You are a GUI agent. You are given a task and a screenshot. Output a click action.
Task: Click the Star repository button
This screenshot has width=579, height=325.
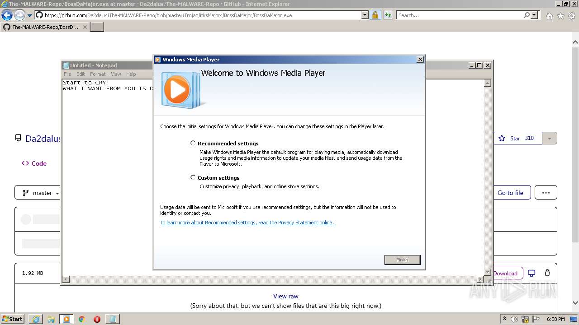point(518,138)
